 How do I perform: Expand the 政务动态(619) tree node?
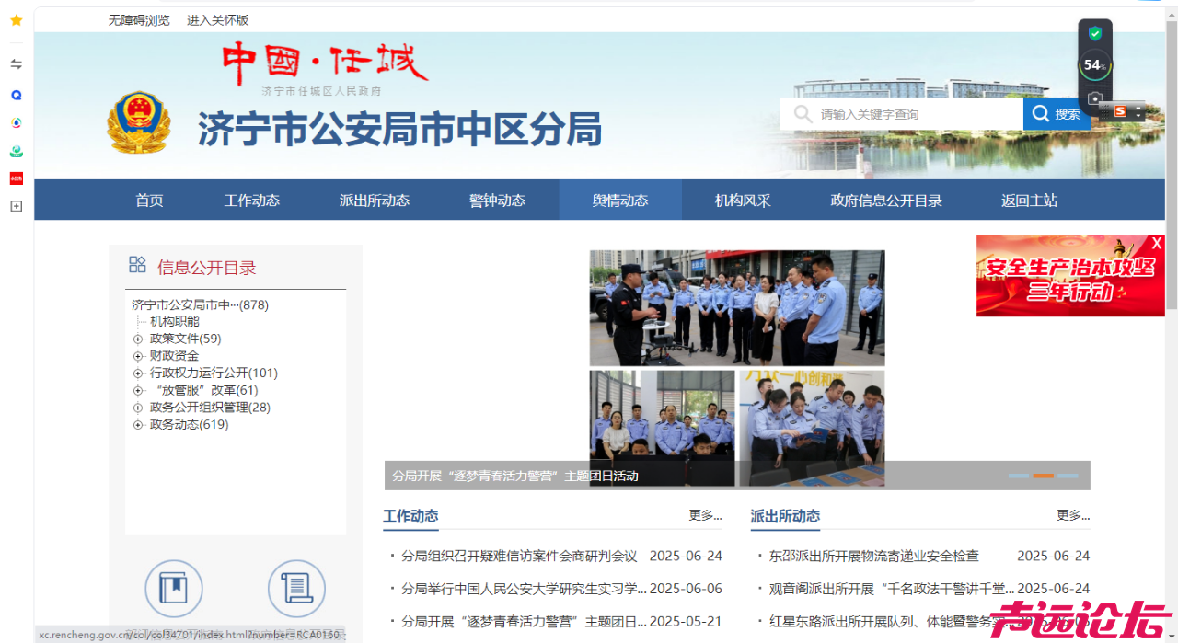[138, 425]
